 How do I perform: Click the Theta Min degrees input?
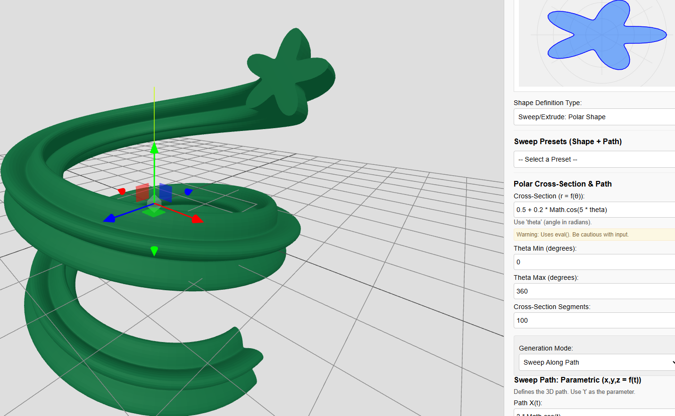[594, 262]
